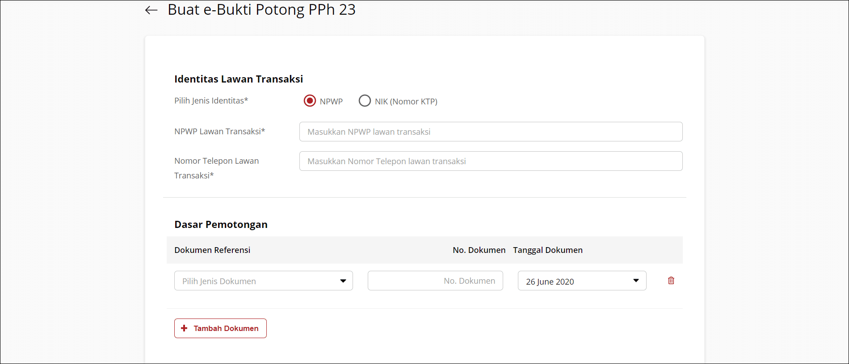Click the Dasar Pemotongan heading

point(221,224)
